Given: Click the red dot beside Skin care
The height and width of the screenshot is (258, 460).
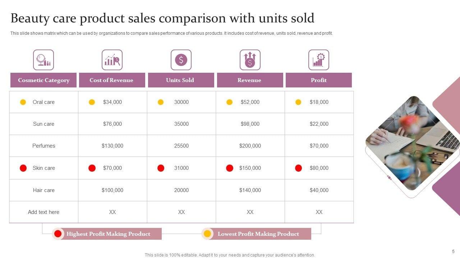Looking at the screenshot, I should pyautogui.click(x=23, y=168).
